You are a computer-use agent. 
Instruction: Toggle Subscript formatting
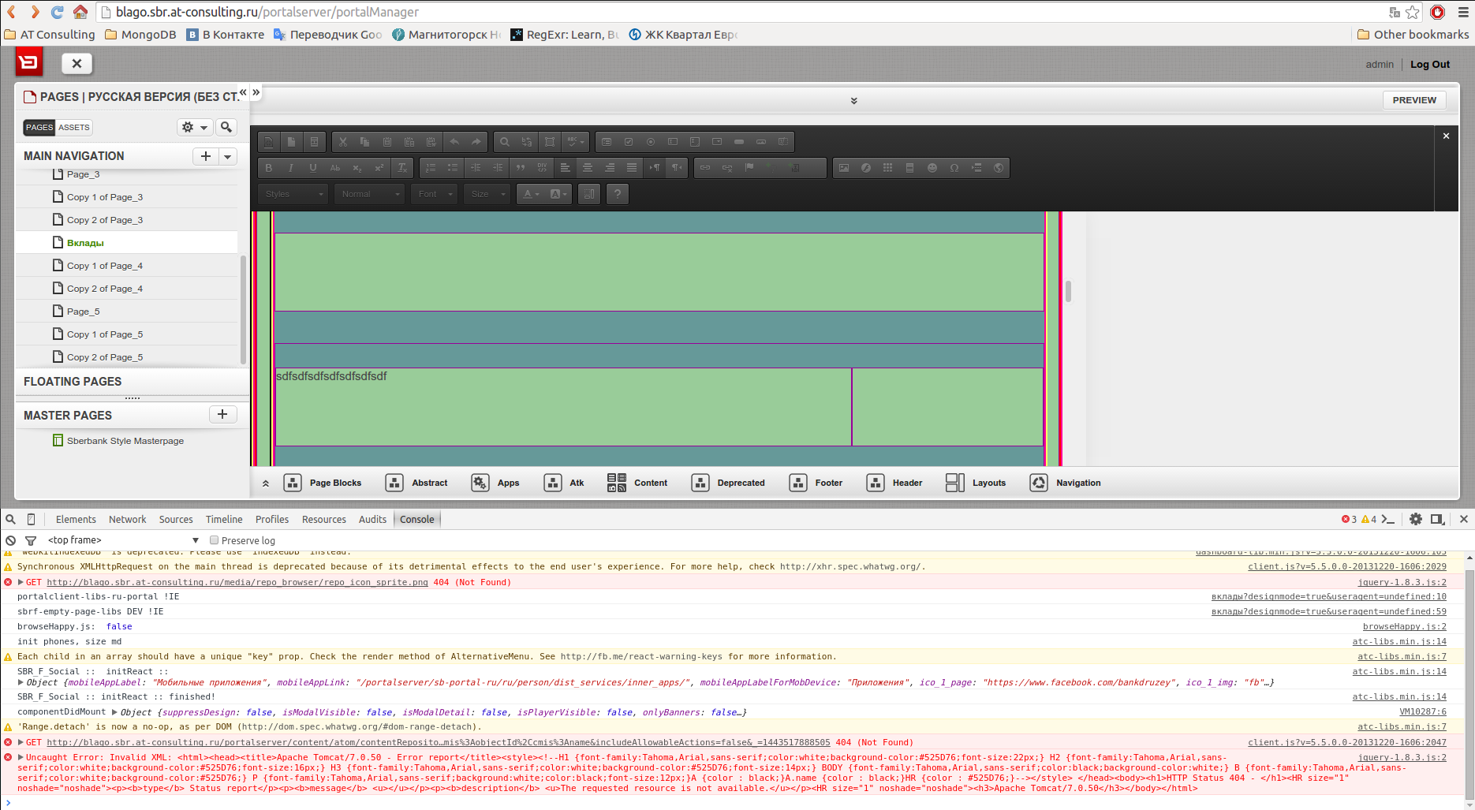pyautogui.click(x=357, y=168)
